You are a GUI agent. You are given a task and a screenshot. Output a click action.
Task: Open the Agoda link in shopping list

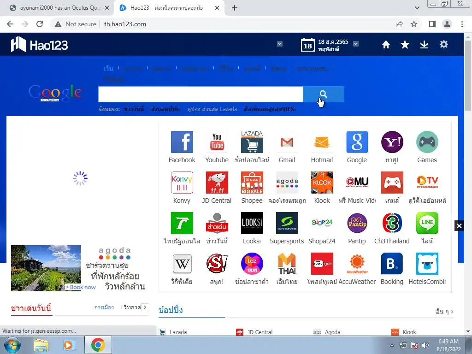pyautogui.click(x=333, y=332)
